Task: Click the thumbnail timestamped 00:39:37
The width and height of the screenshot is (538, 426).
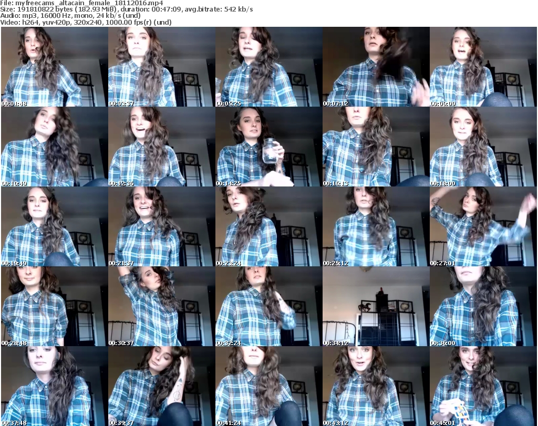Action: (162, 386)
